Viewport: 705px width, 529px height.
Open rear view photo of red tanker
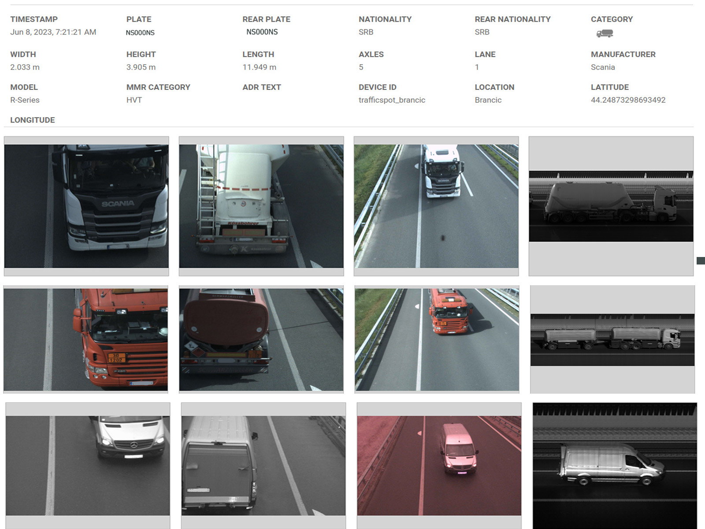[x=261, y=339]
